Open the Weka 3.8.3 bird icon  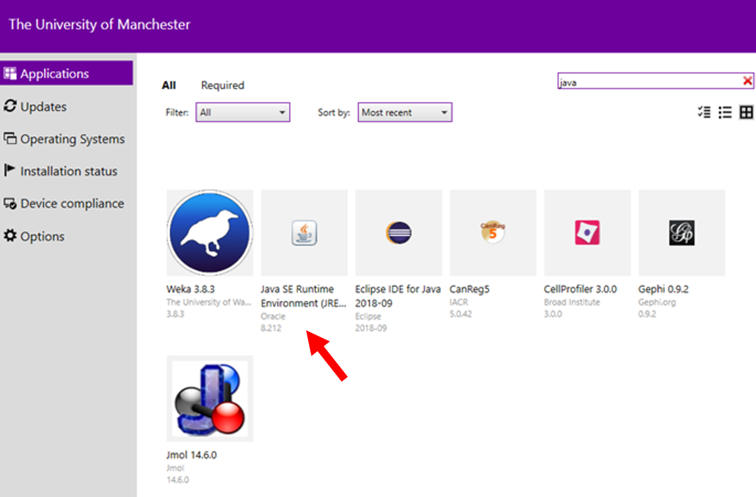[x=209, y=233]
